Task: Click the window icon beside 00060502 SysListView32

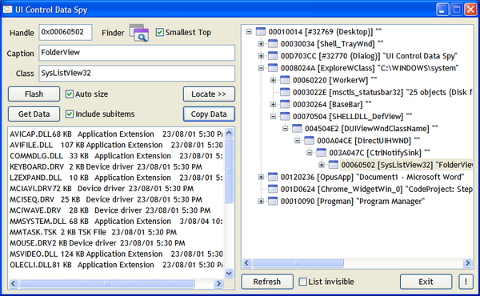Action: point(334,165)
